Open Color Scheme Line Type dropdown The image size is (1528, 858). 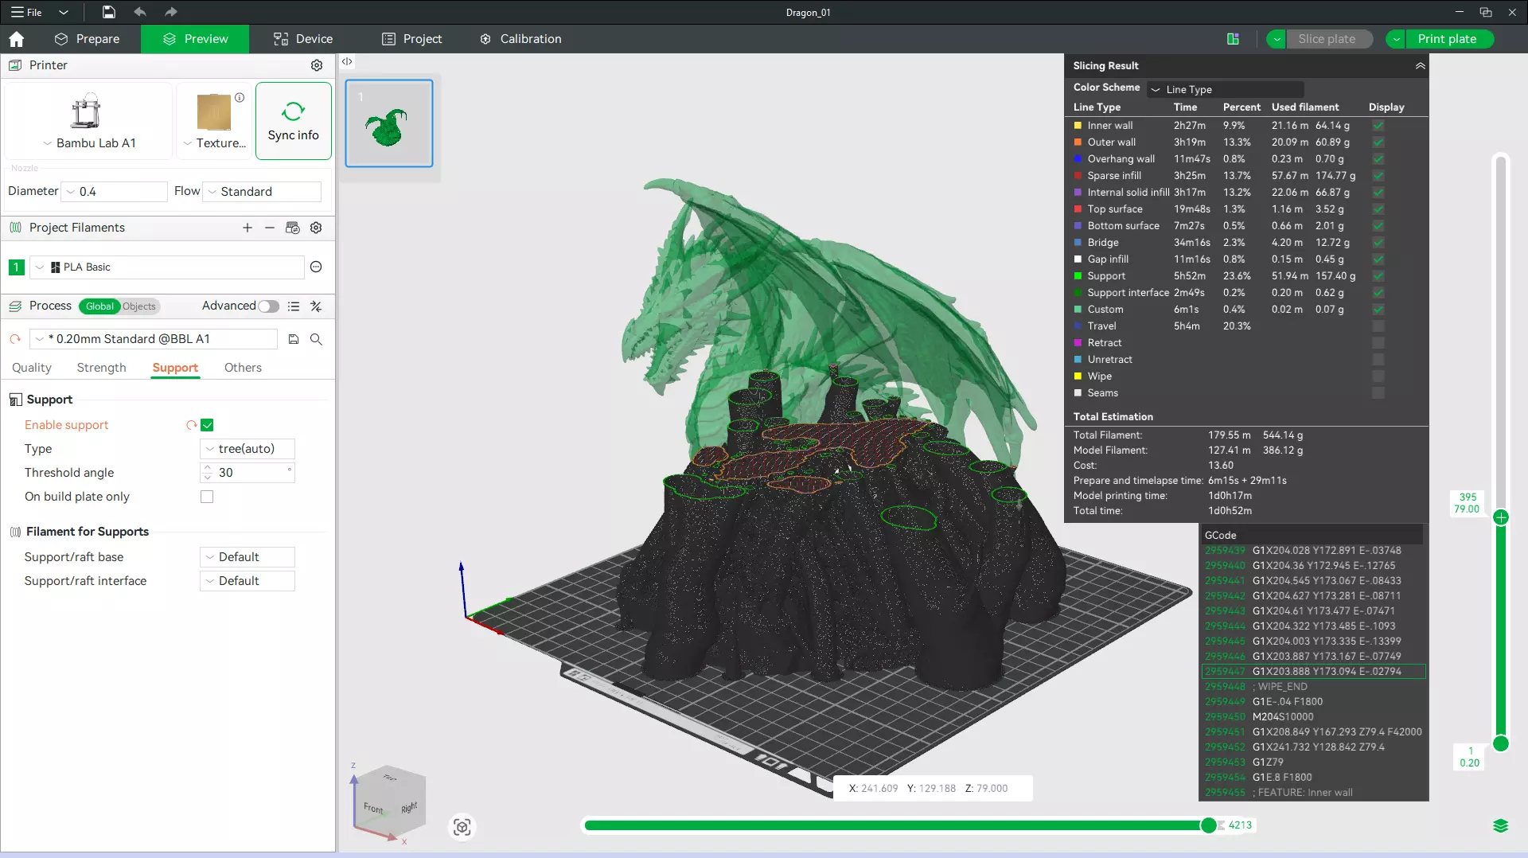[1226, 90]
